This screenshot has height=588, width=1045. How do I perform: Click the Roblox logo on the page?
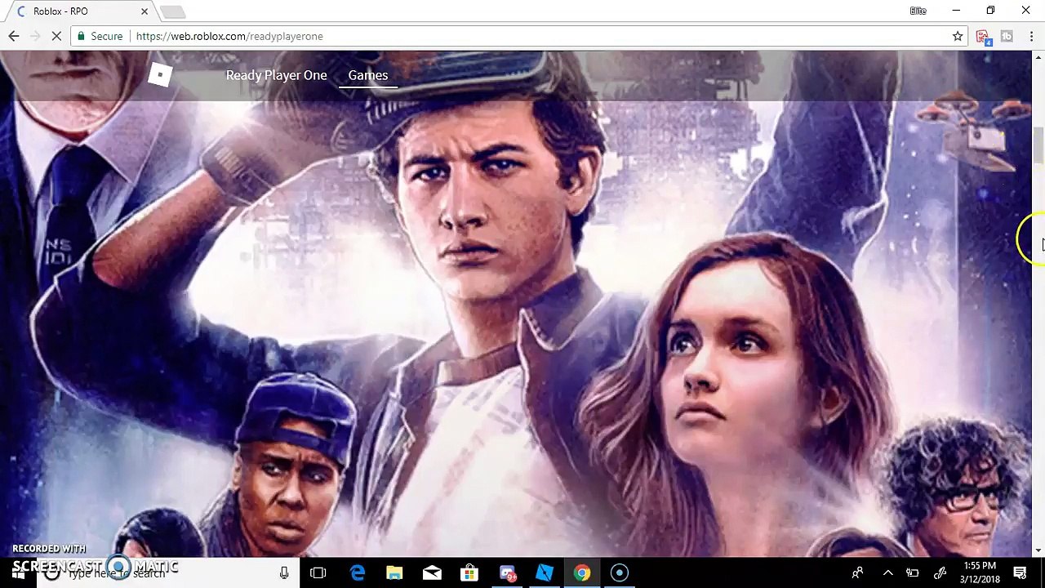160,75
